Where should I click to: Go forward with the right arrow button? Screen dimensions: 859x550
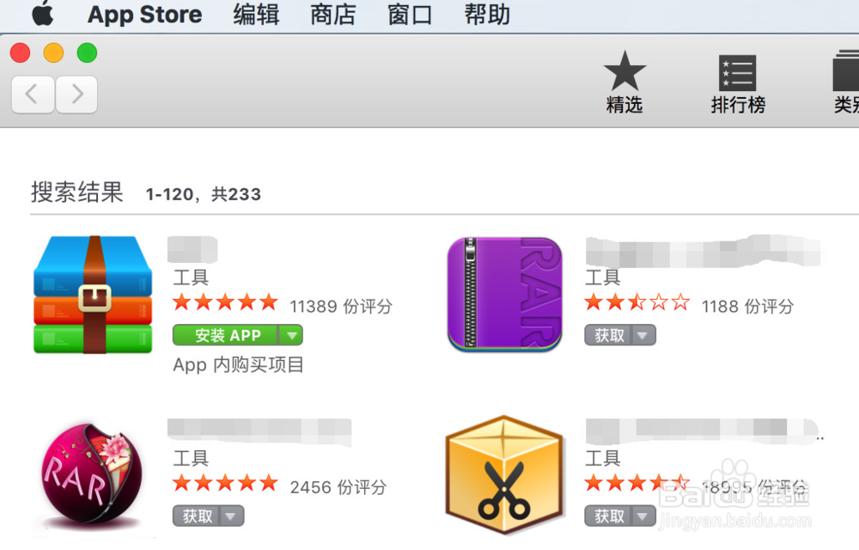click(x=76, y=94)
